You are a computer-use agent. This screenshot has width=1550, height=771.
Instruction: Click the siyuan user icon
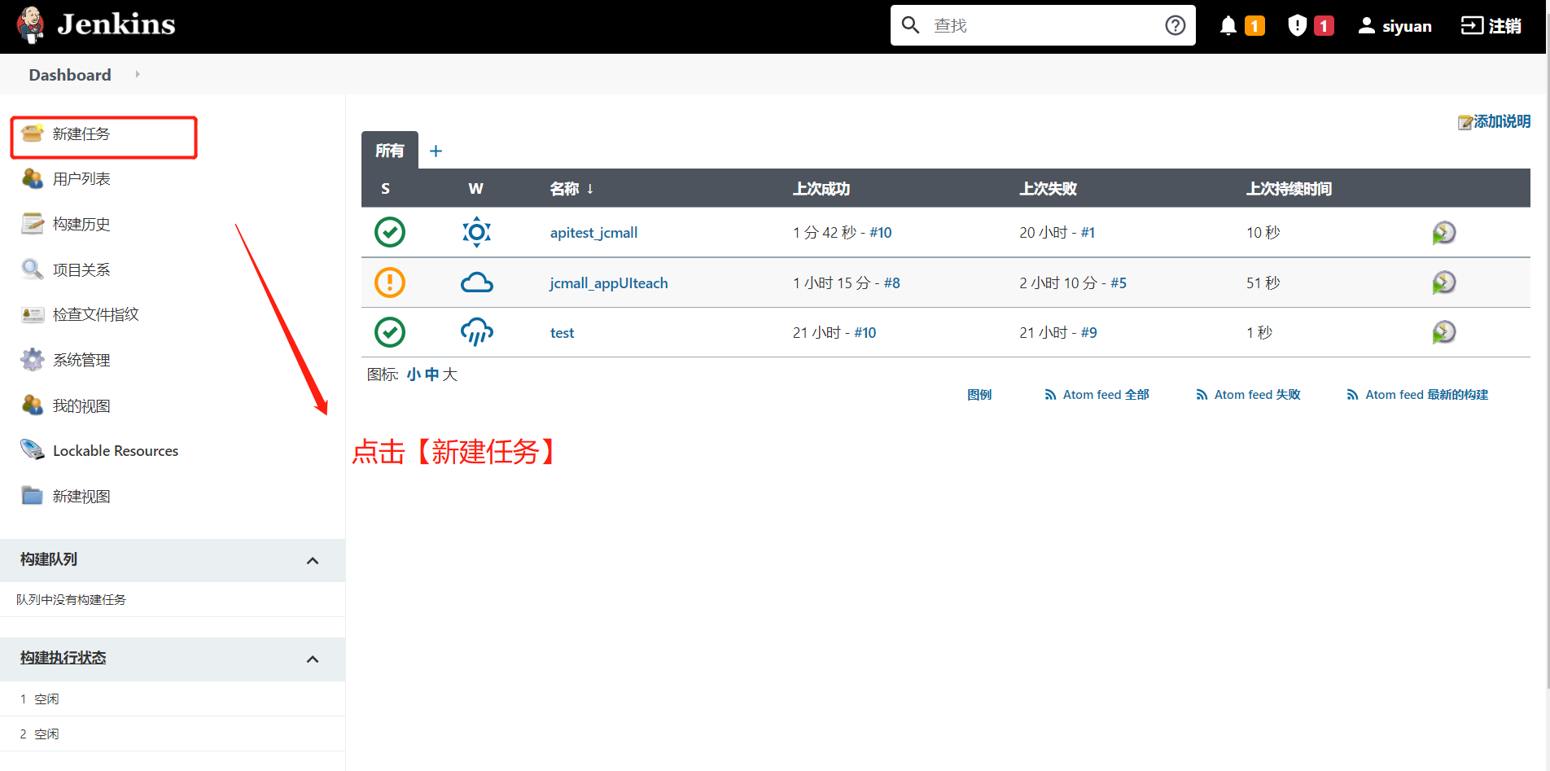[x=1367, y=26]
